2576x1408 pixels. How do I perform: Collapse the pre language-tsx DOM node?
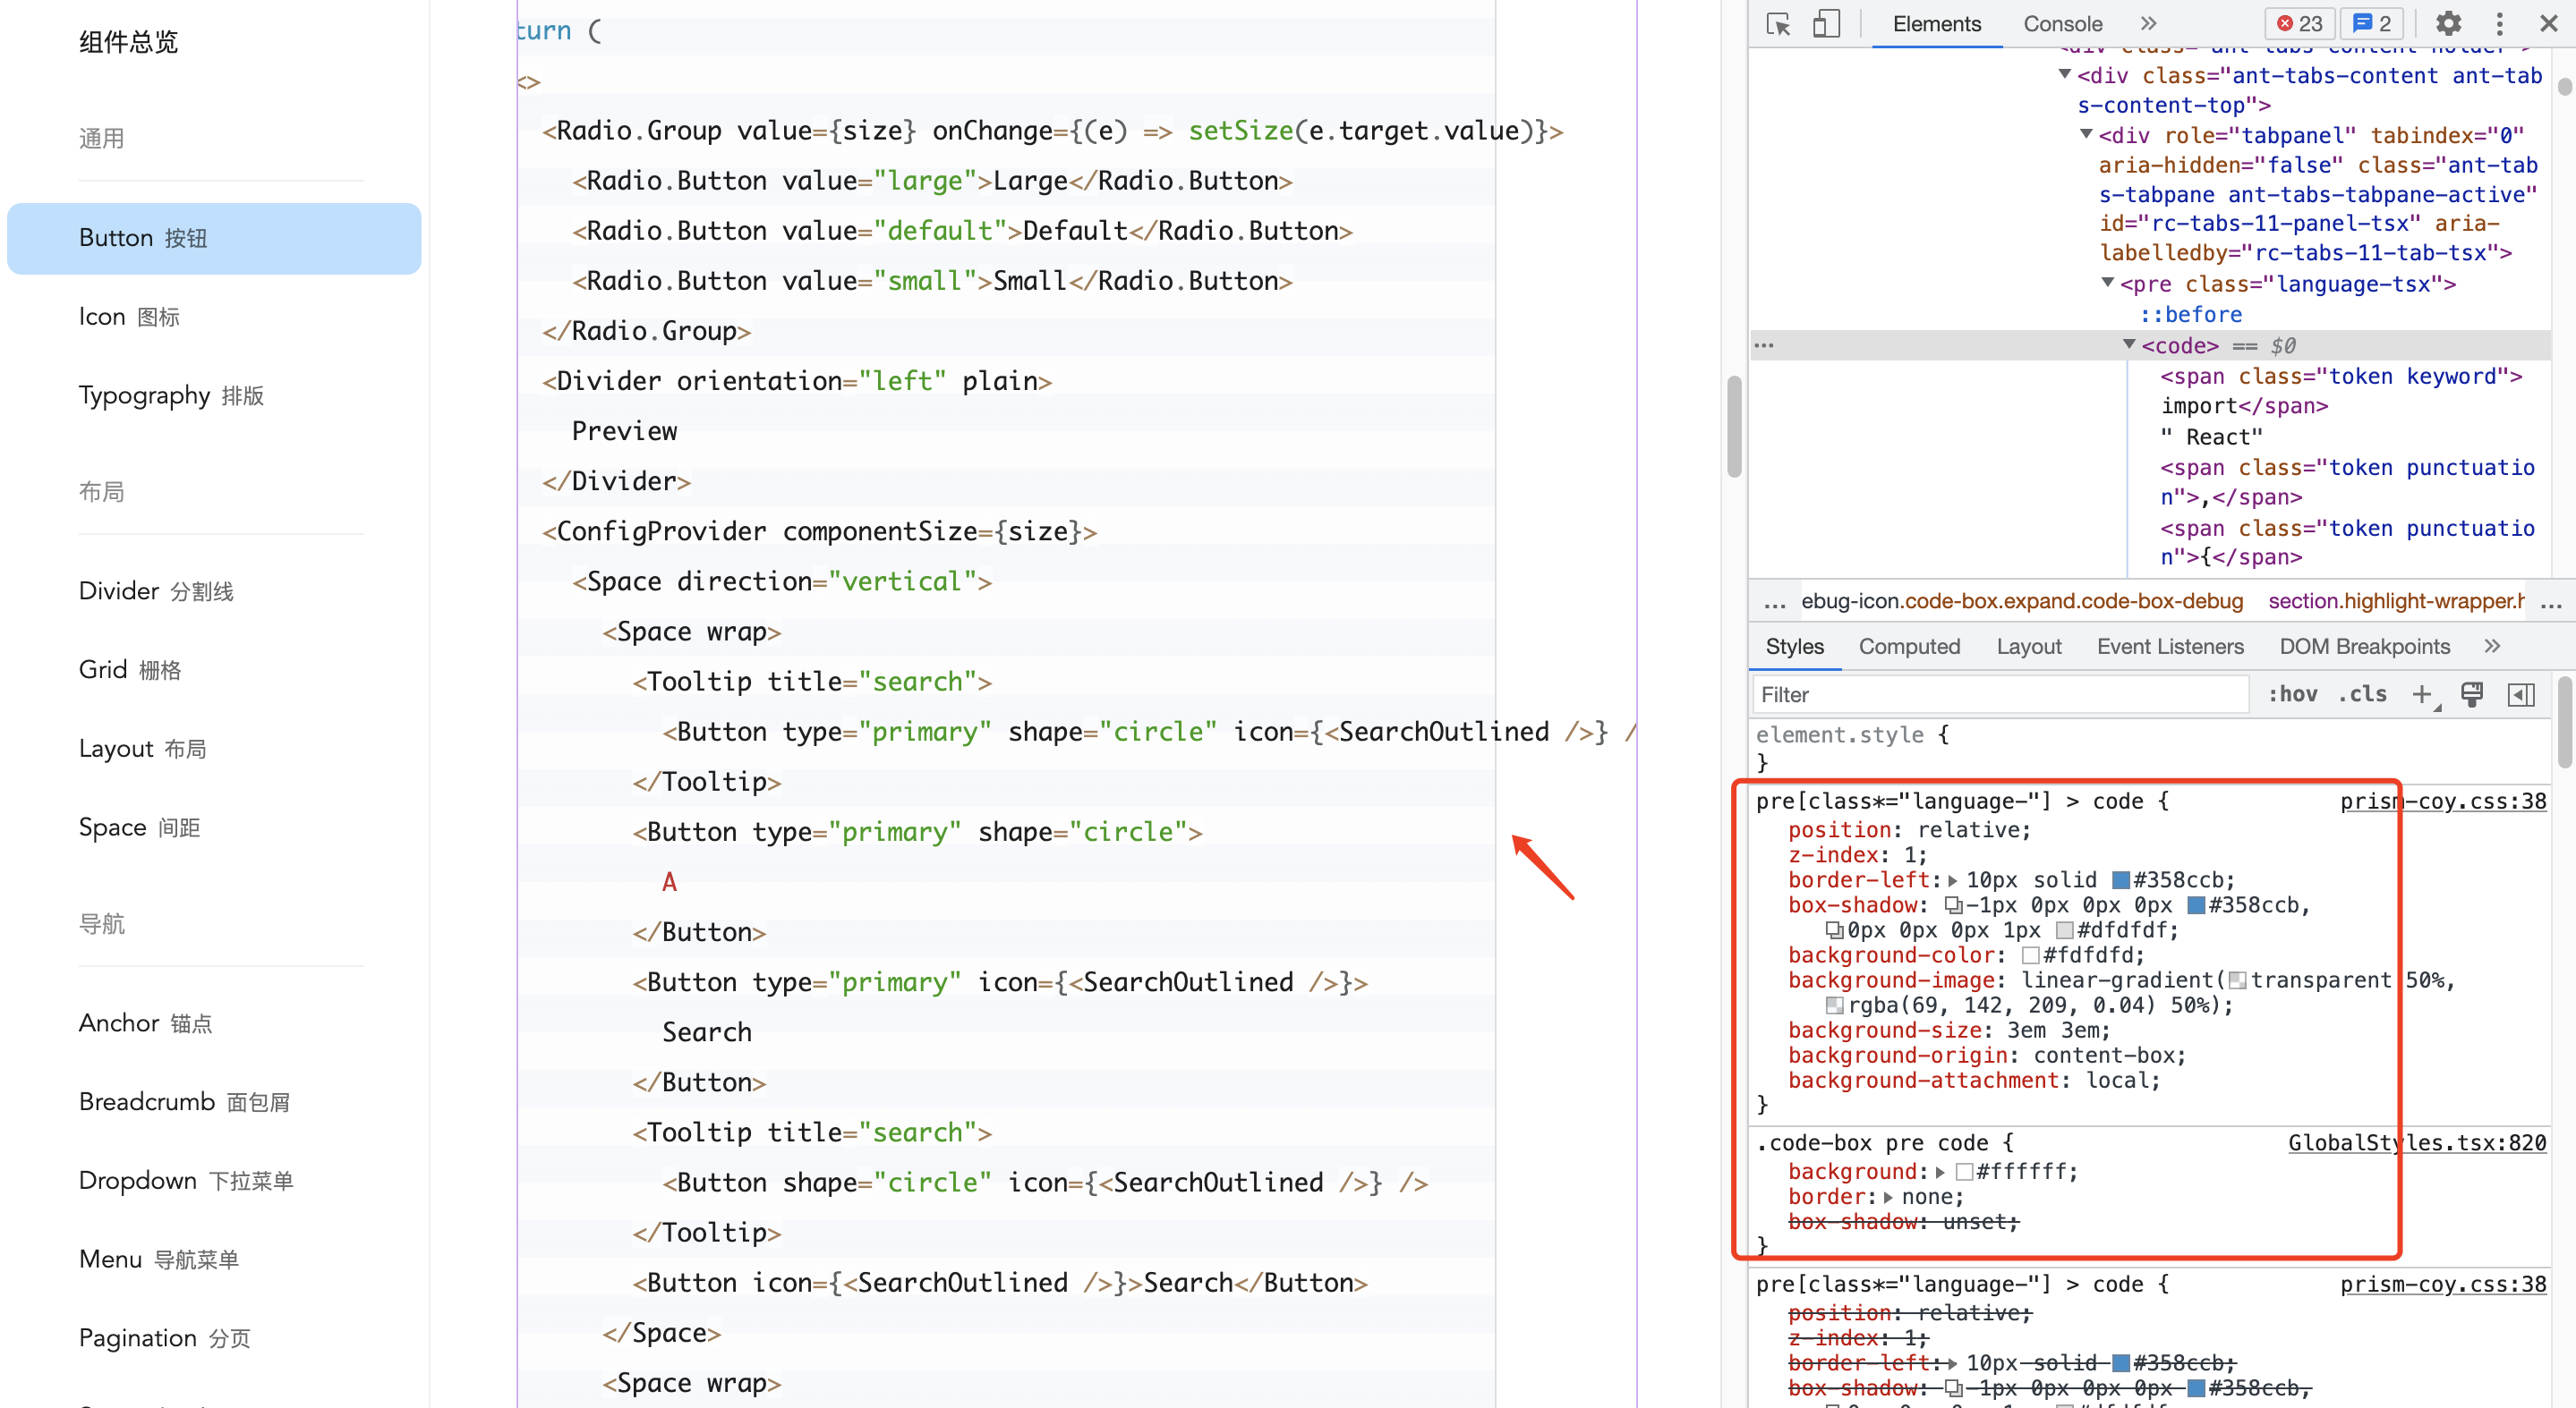[x=2107, y=284]
